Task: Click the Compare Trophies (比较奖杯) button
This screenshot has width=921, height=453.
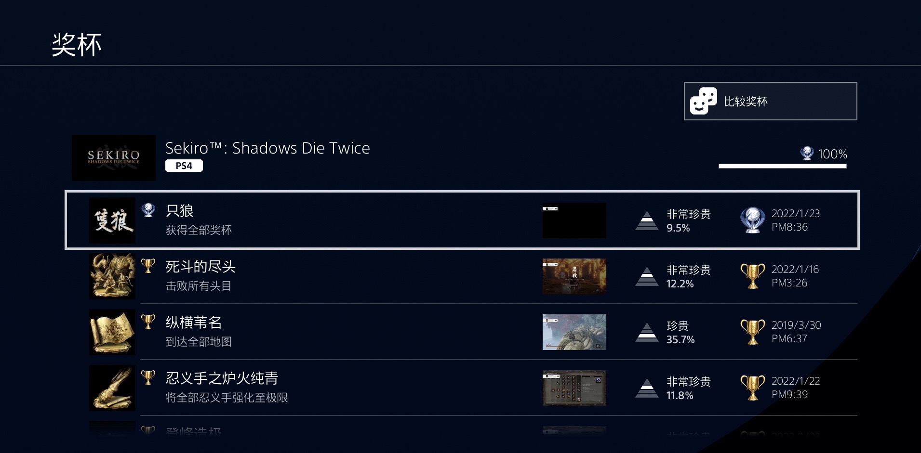Action: pos(770,101)
